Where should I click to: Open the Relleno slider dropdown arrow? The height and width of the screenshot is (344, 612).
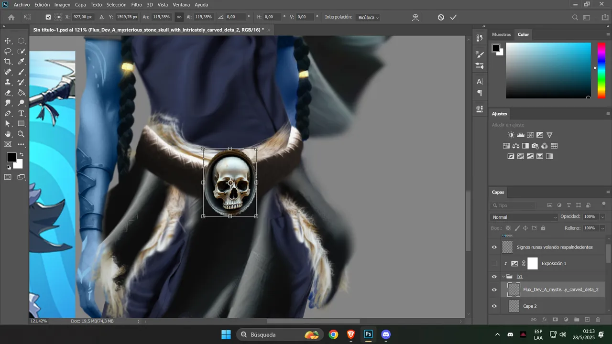click(602, 228)
